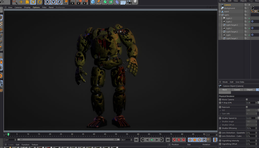Click Target tag on Light.2

pyautogui.click(x=252, y=21)
